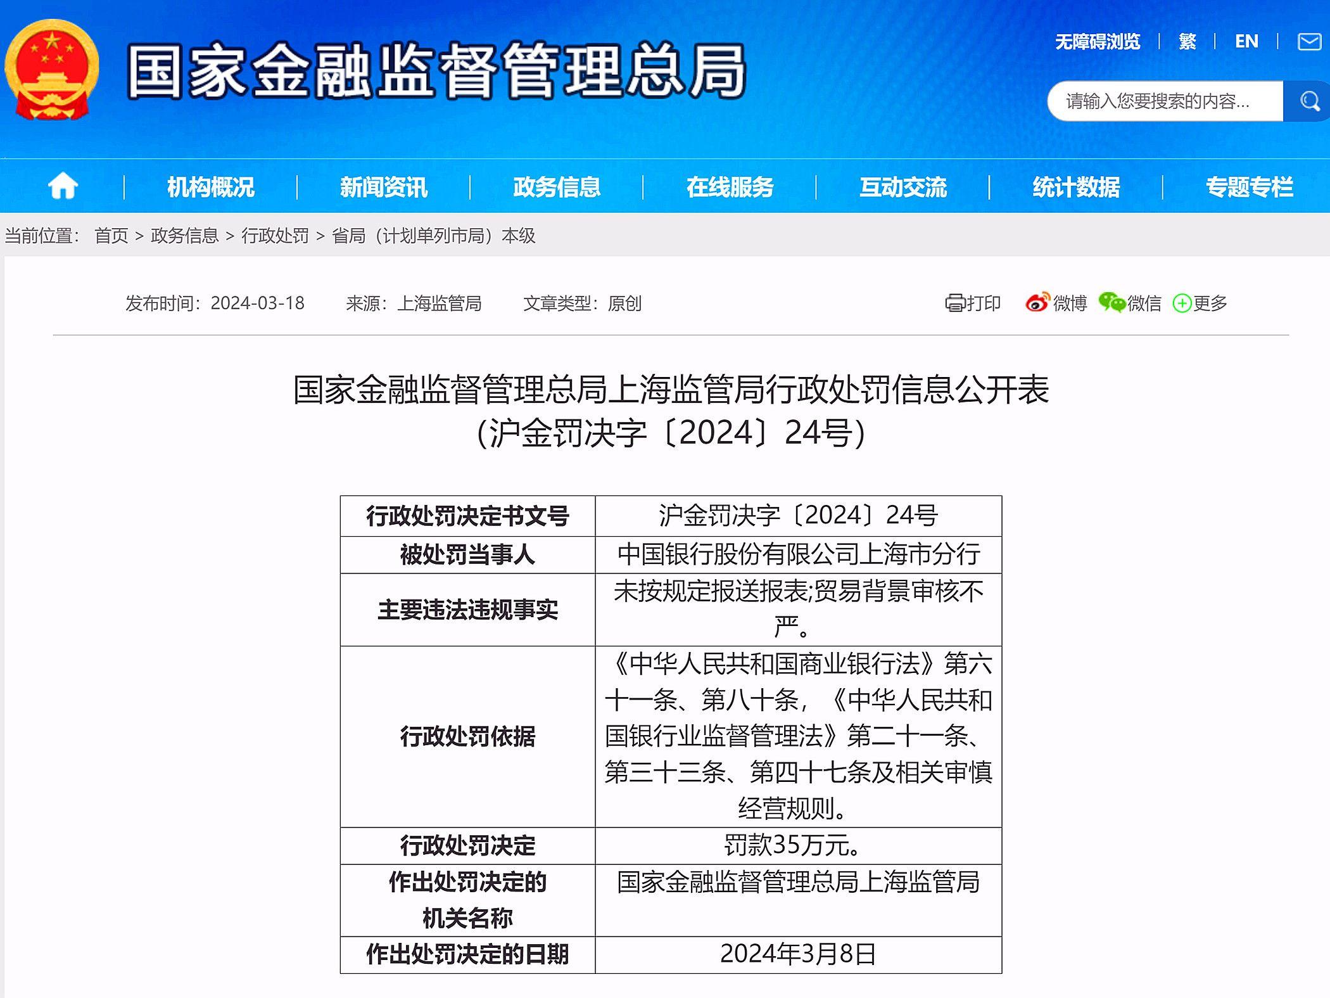Click the legal basis cell citing 商业银行法

point(798,736)
